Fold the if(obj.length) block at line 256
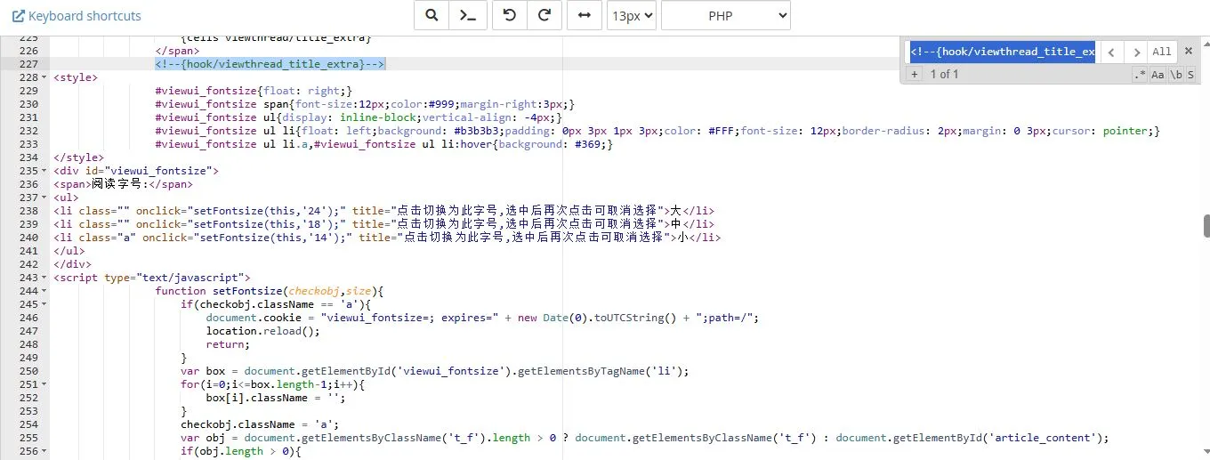Image resolution: width=1210 pixels, height=460 pixels. pyautogui.click(x=44, y=451)
